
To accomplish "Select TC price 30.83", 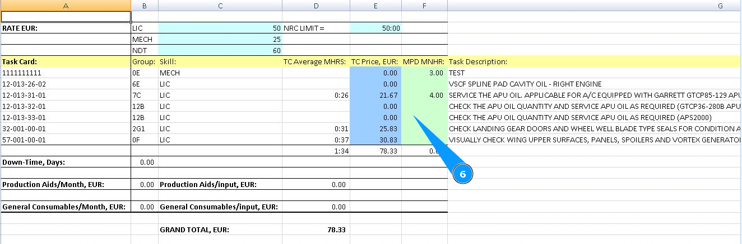I will pos(375,140).
